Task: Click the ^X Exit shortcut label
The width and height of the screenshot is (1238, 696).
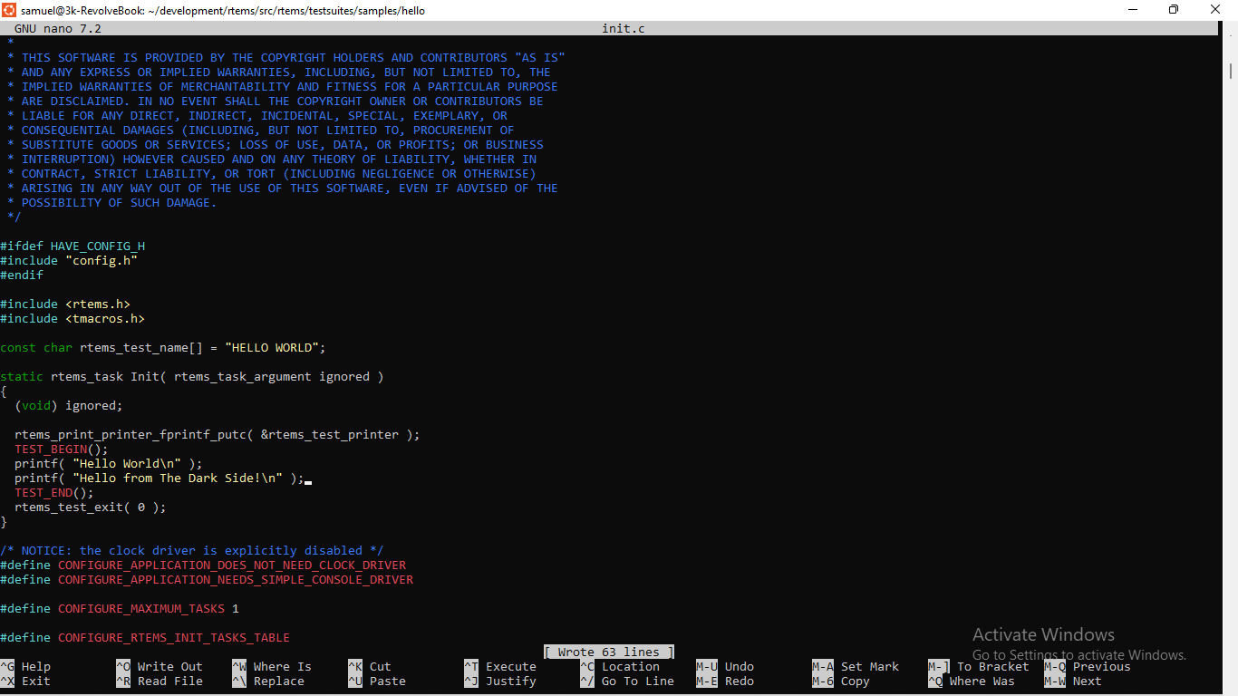Action: (25, 681)
